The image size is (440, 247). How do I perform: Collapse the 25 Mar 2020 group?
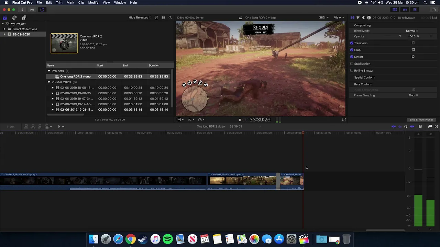pos(49,82)
